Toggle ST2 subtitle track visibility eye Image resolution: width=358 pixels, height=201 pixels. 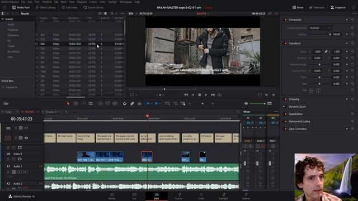point(26,128)
